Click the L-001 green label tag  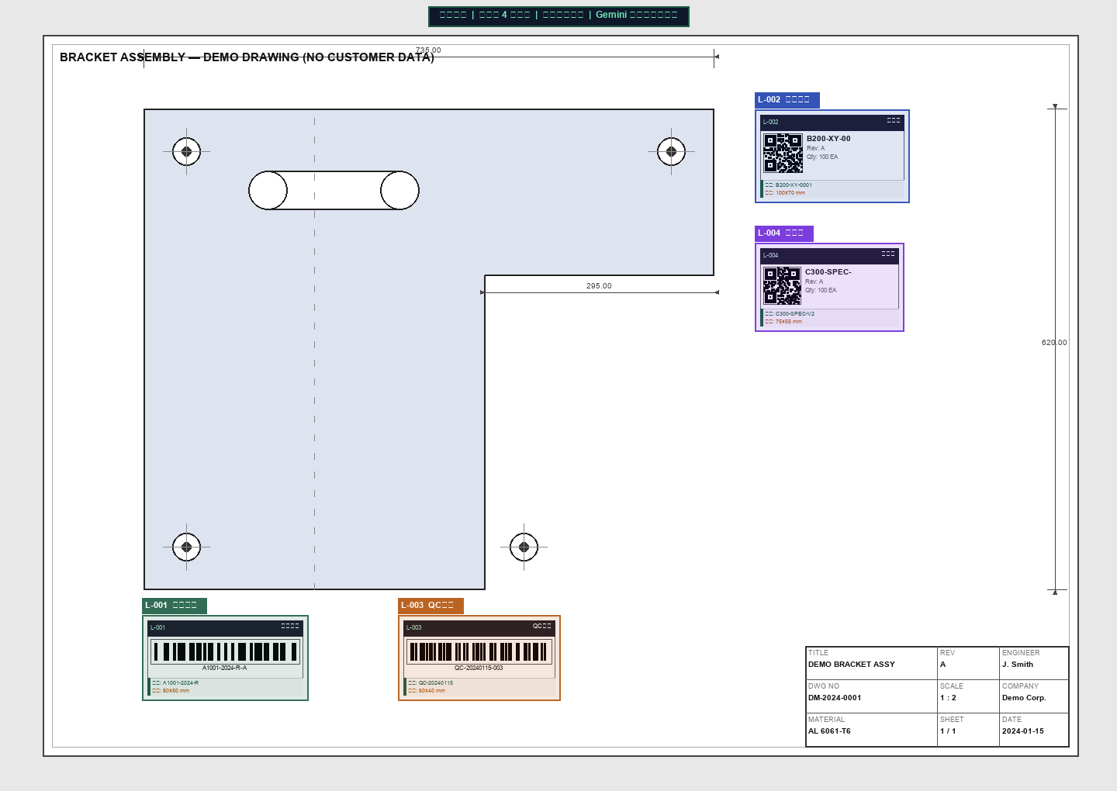tap(174, 606)
